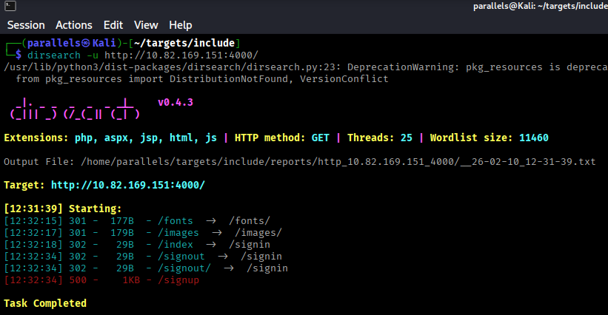
Task: Click the Task Completed message
Action: pyautogui.click(x=45, y=303)
